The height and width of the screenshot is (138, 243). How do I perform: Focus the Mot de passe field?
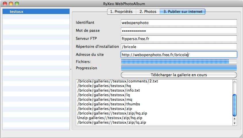[x=179, y=31]
